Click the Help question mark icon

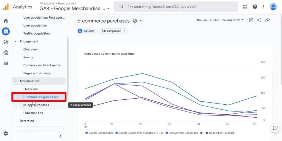255,7
